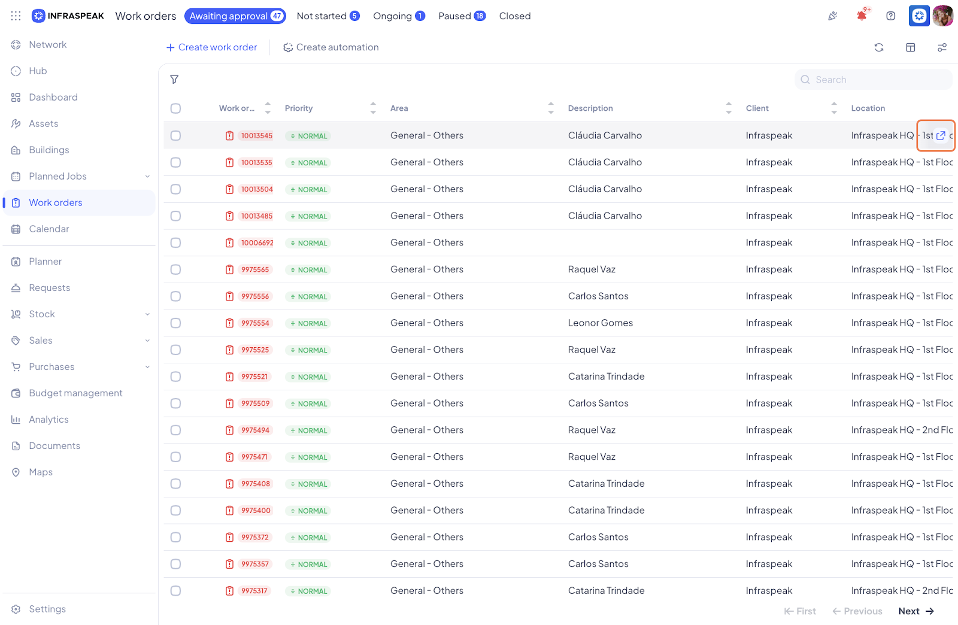Switch to Ongoing tab
Image resolution: width=958 pixels, height=625 pixels.
click(x=399, y=16)
